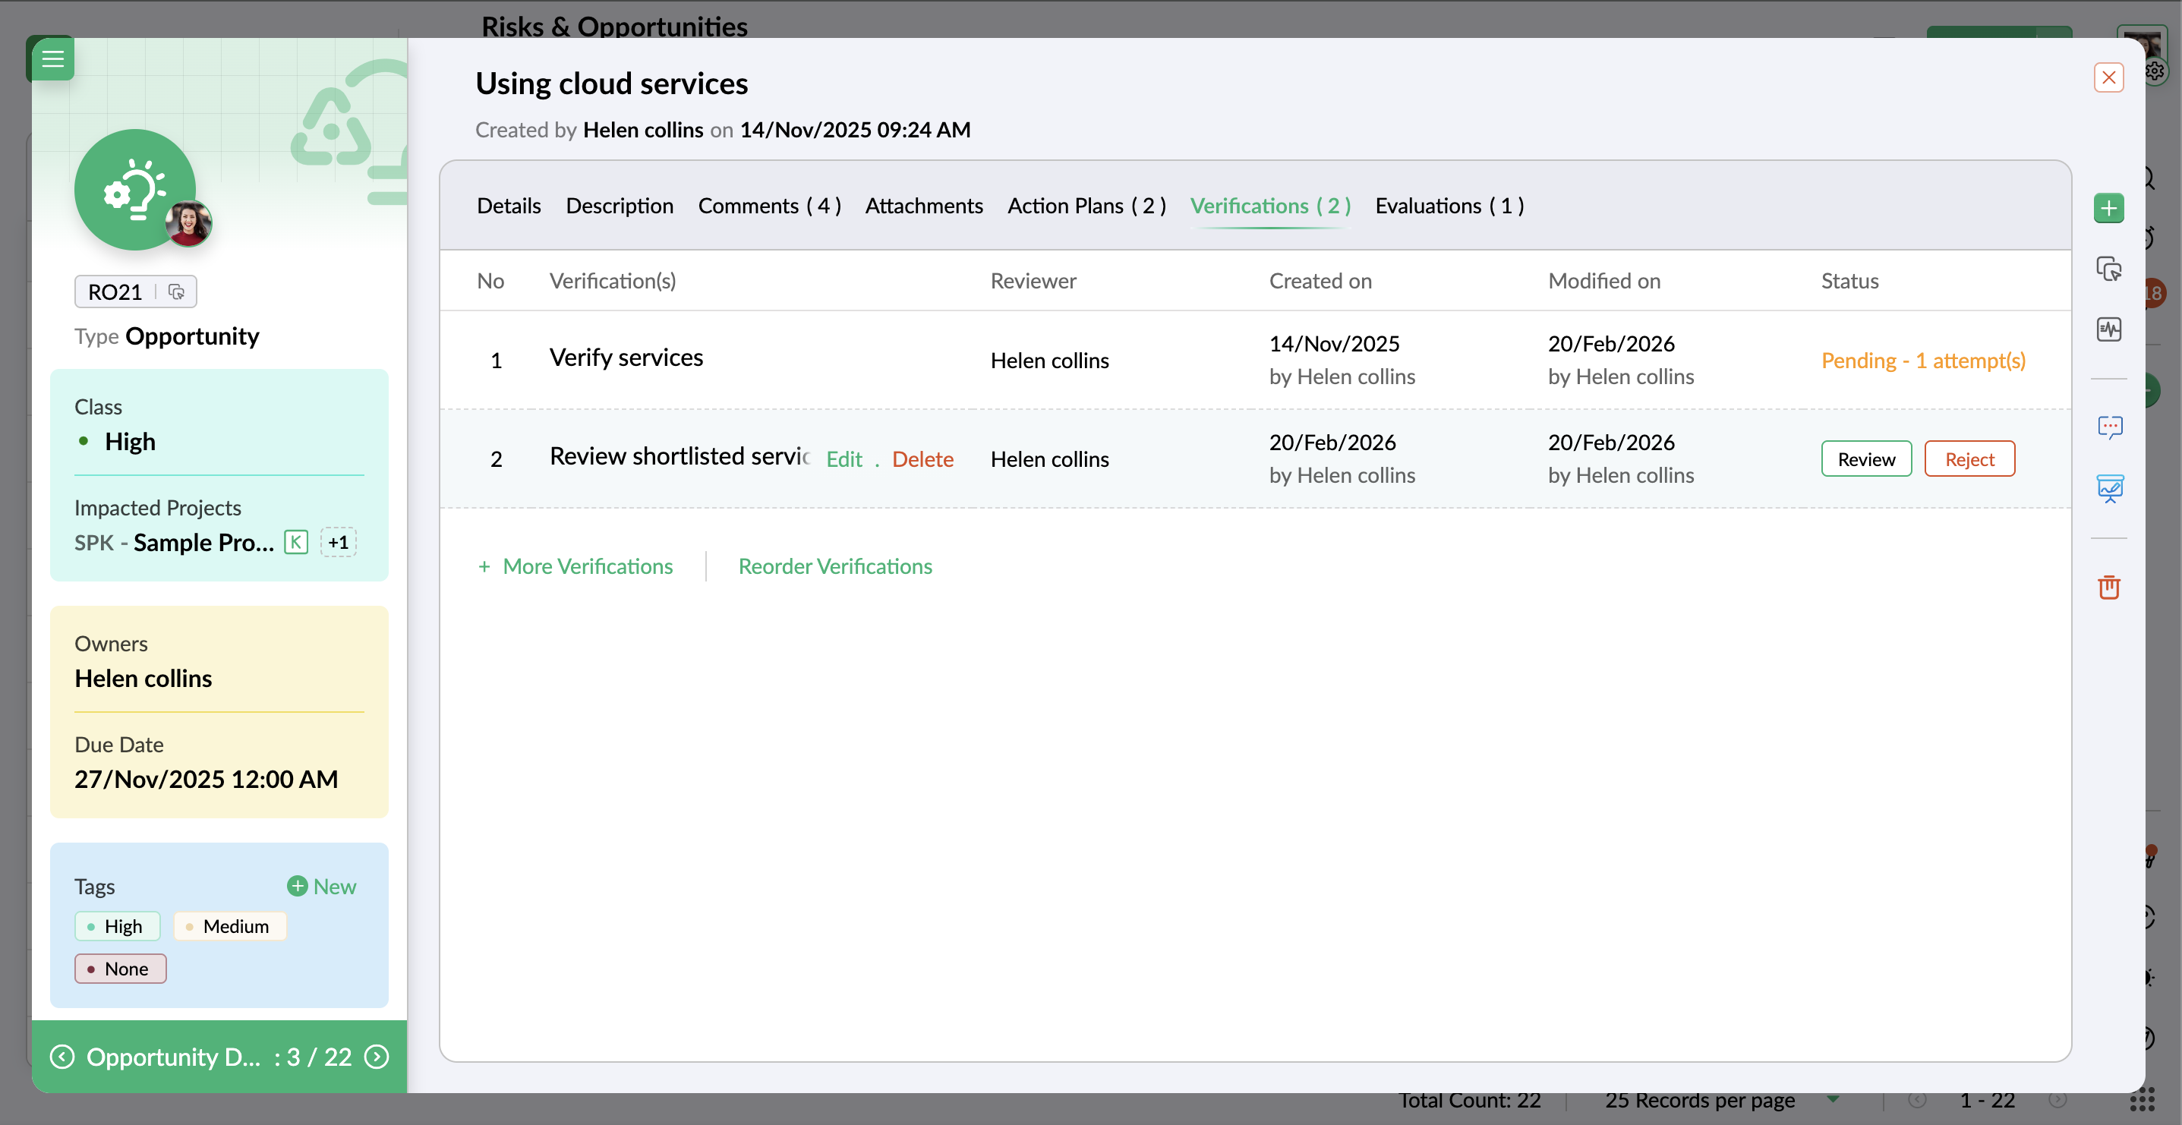Image resolution: width=2182 pixels, height=1125 pixels.
Task: Open records per page dropdown
Action: pyautogui.click(x=1833, y=1098)
